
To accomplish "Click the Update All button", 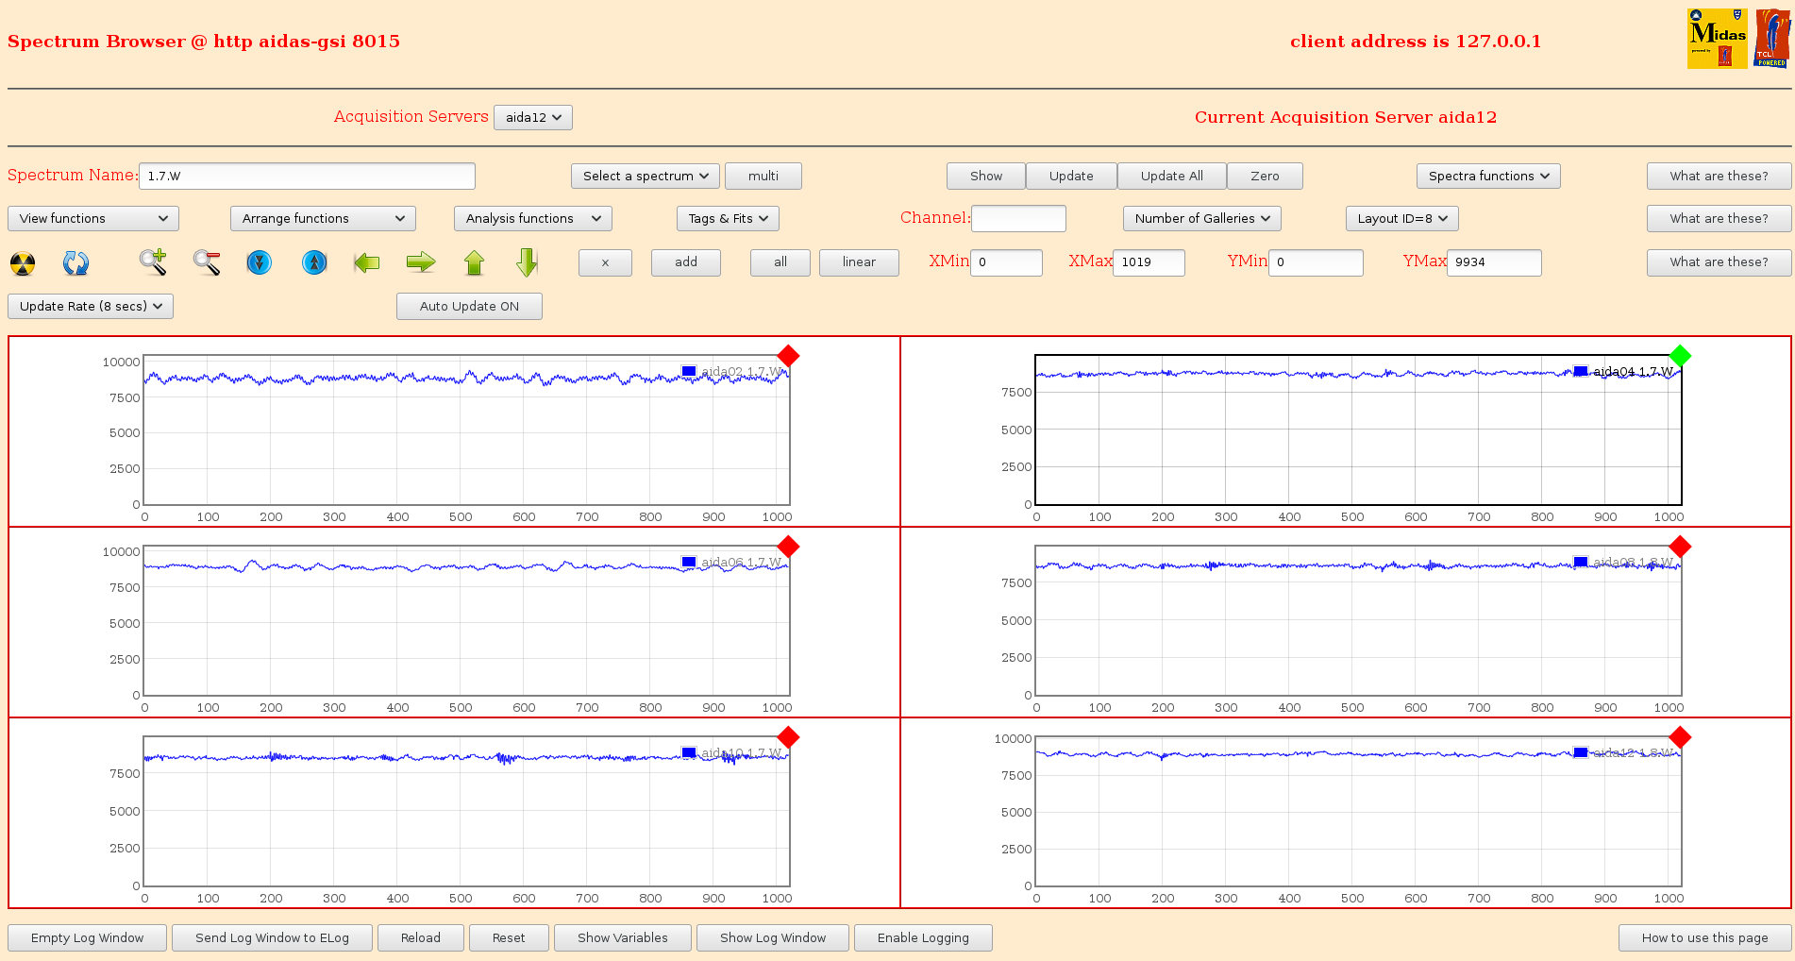I will 1171,177.
